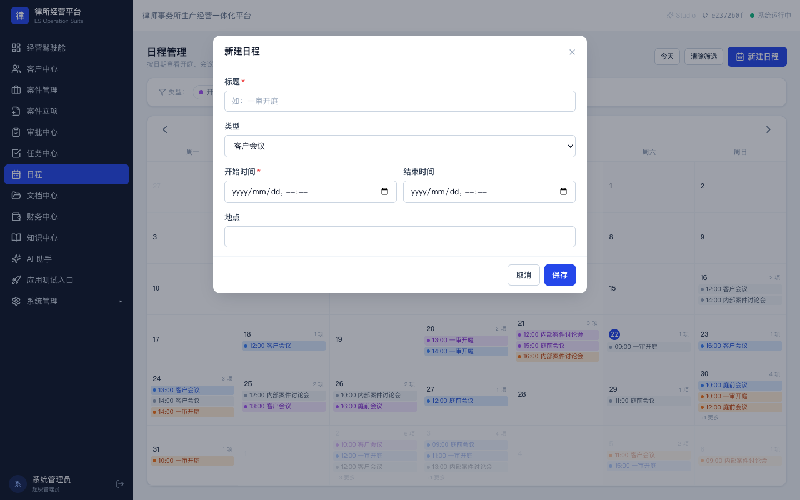The height and width of the screenshot is (500, 800).
Task: Go to previous month with left chevron
Action: point(165,129)
